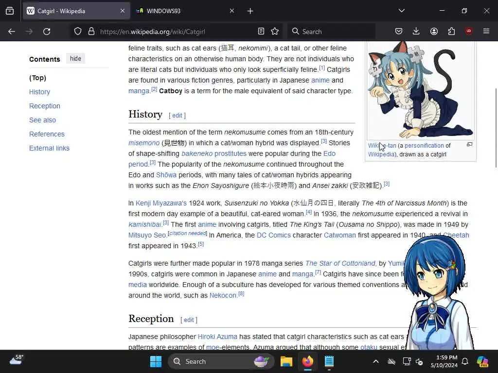Open a new browser tab
Screen dimensions: 498x373
click(x=250, y=11)
